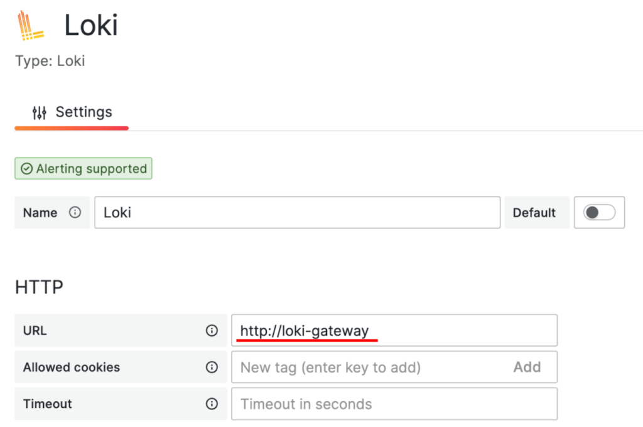Click the Loki page title
This screenshot has width=643, height=427.
pos(91,26)
